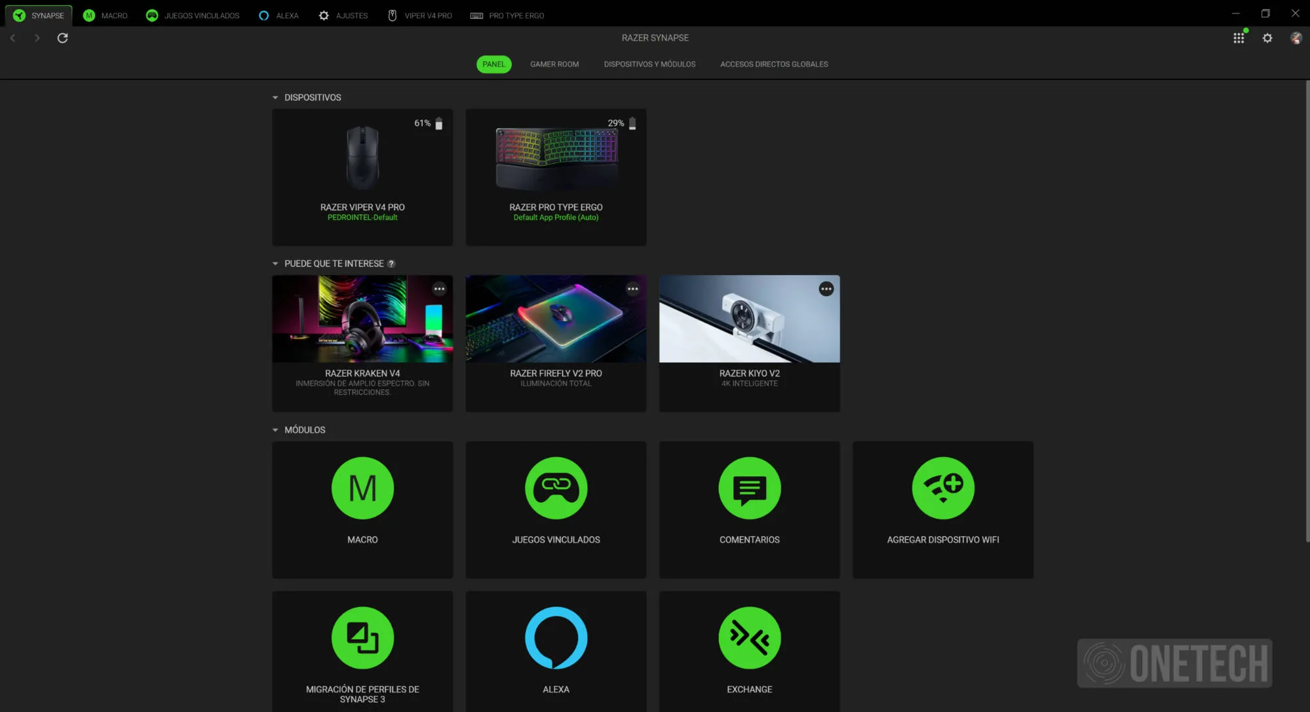Click the Iluminación Total subtitle
This screenshot has width=1310, height=712.
pyautogui.click(x=556, y=384)
